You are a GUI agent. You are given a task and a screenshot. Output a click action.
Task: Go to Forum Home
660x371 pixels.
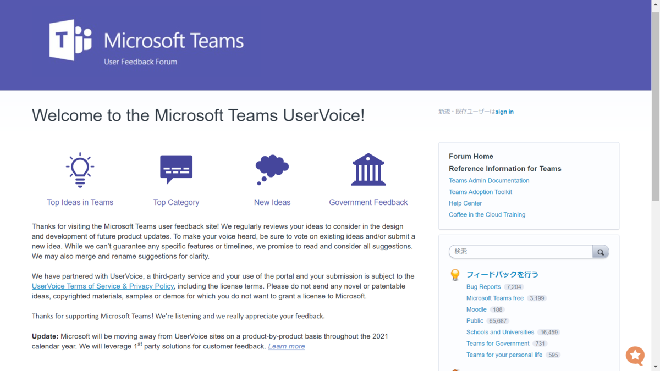[x=471, y=156]
